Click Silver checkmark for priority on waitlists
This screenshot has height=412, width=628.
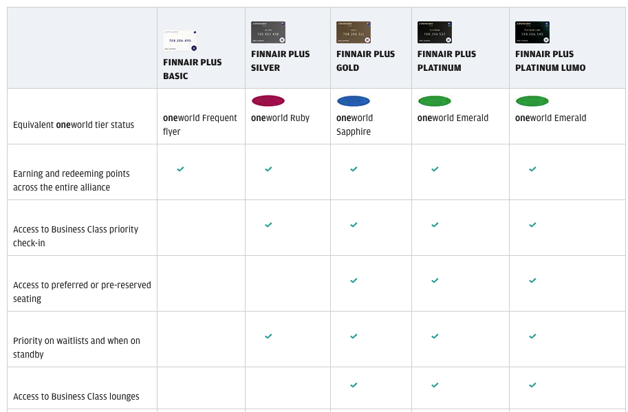[268, 336]
